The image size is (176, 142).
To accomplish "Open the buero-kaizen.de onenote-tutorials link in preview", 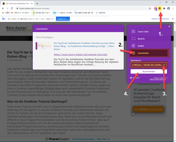I will 81,55.
